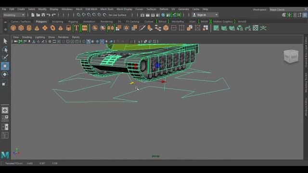Switch to four view layout
This screenshot has height=173, width=308.
pyautogui.click(x=5, y=119)
